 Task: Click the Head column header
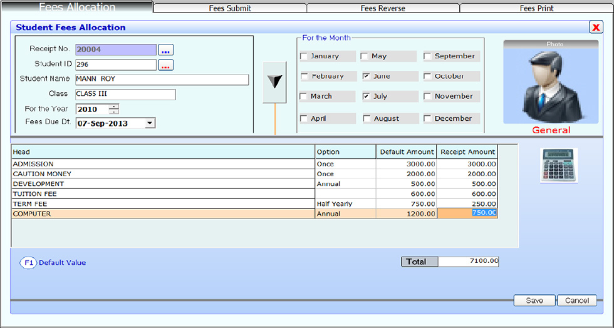164,152
